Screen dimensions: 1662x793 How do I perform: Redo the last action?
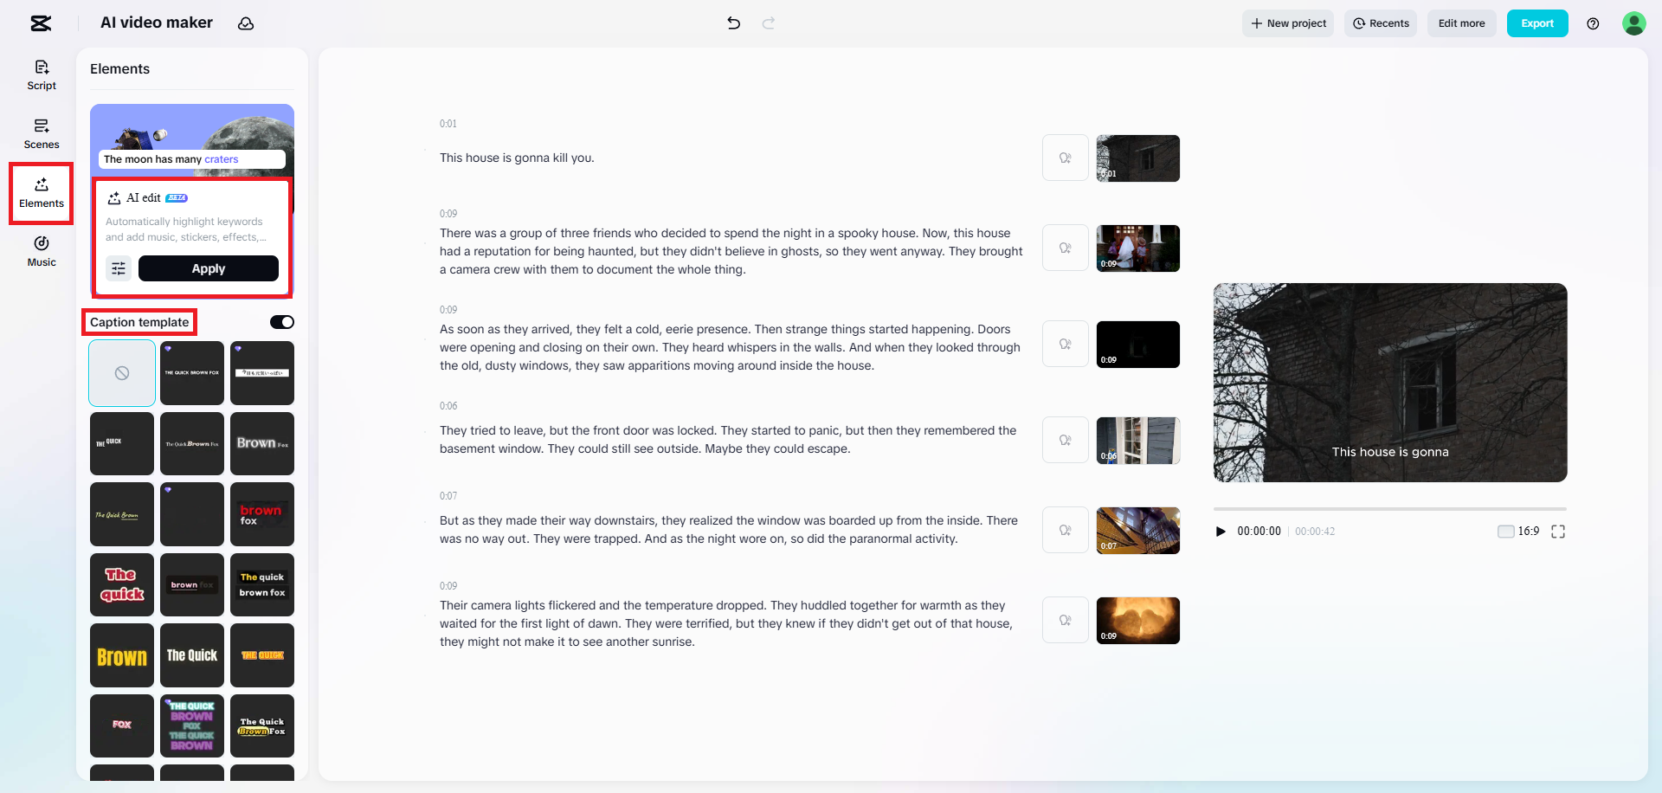(x=769, y=23)
